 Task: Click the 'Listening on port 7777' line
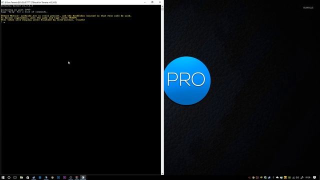coord(15,10)
